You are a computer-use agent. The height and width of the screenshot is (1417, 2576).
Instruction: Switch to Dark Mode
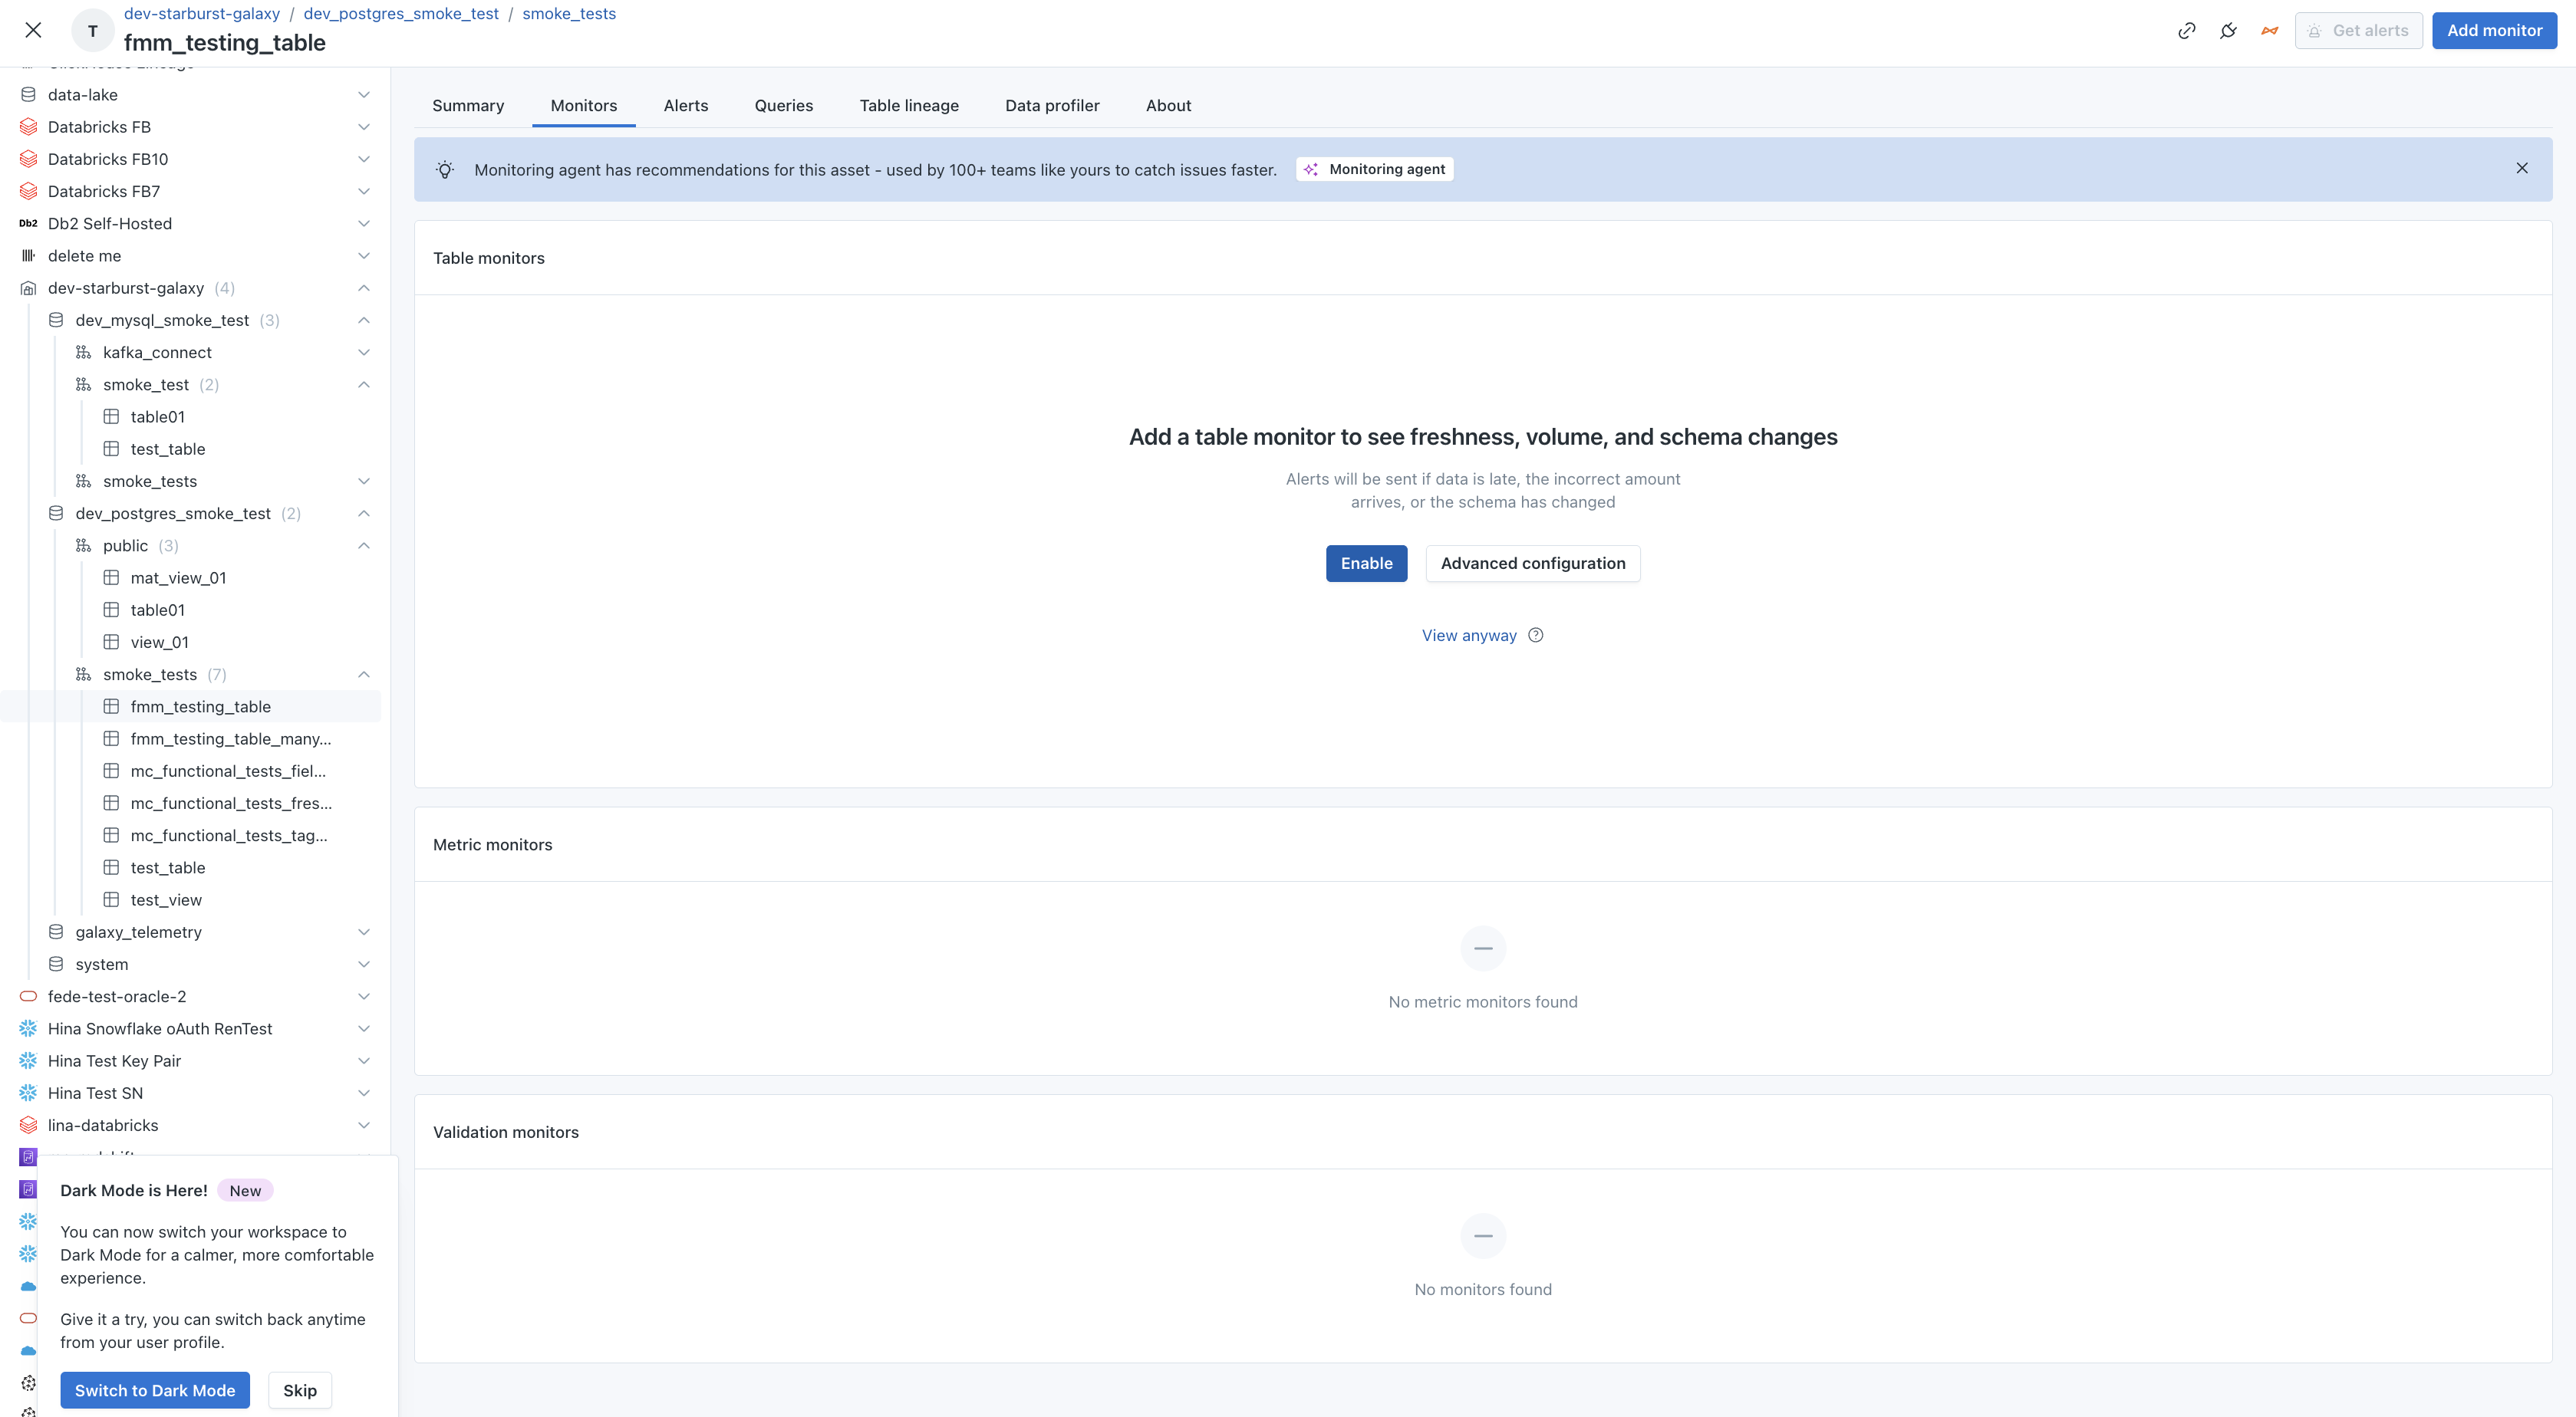[x=155, y=1390]
